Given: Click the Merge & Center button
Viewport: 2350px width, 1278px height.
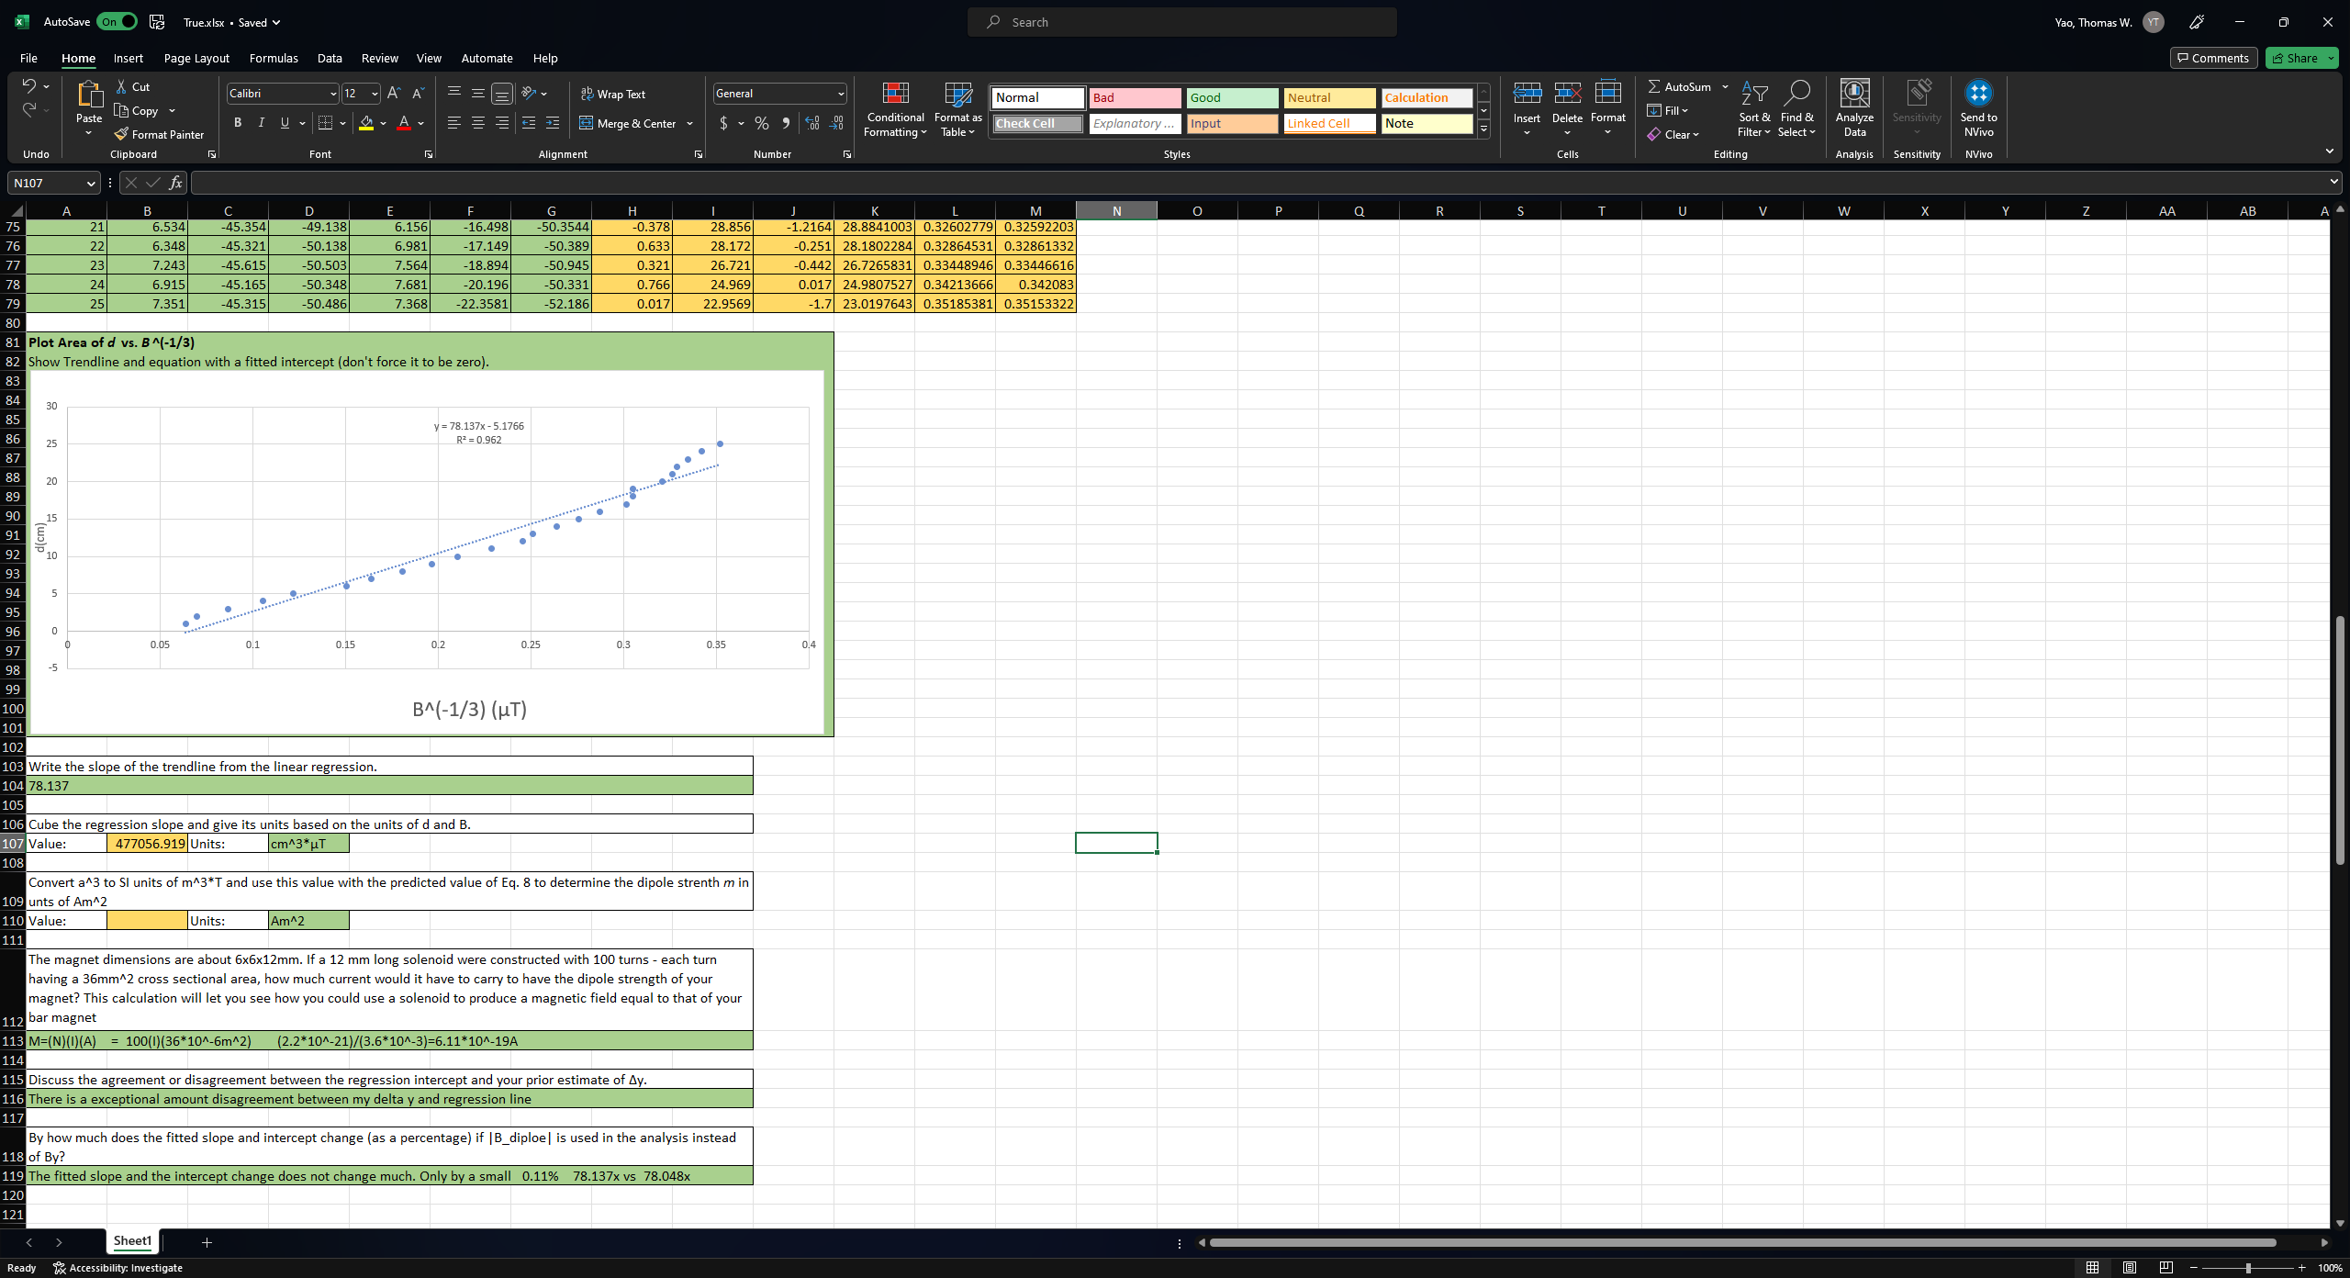Looking at the screenshot, I should click(x=629, y=123).
